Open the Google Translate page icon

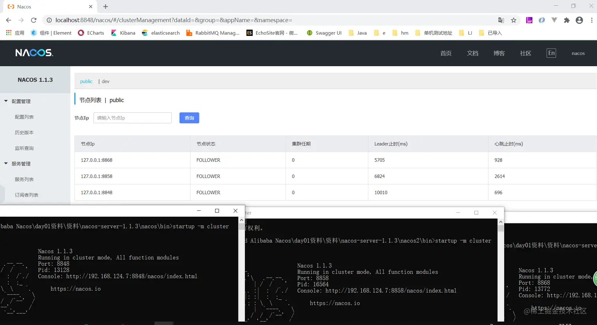point(501,20)
